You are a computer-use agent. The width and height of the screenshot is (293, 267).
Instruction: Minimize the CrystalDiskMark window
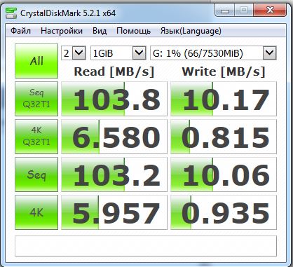point(225,11)
